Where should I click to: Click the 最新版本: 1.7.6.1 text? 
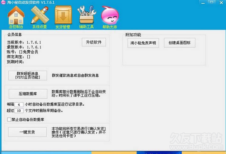(x=24, y=47)
